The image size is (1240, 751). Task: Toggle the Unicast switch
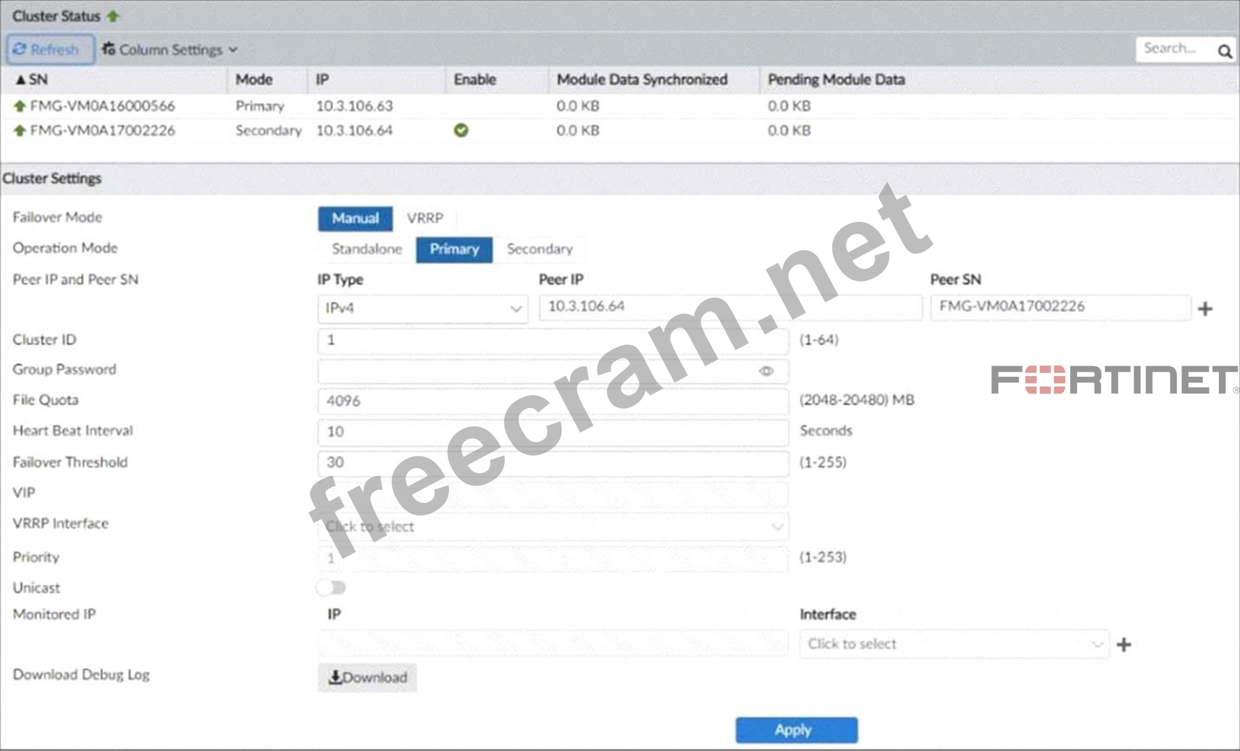pos(331,587)
